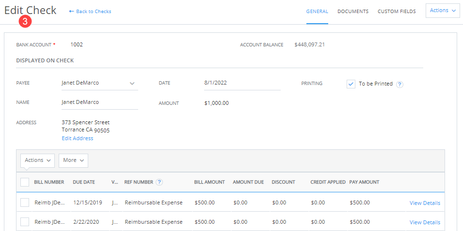Click the due date cell 12/15/2019
Viewport: 463px width, 231px height.
point(88,203)
